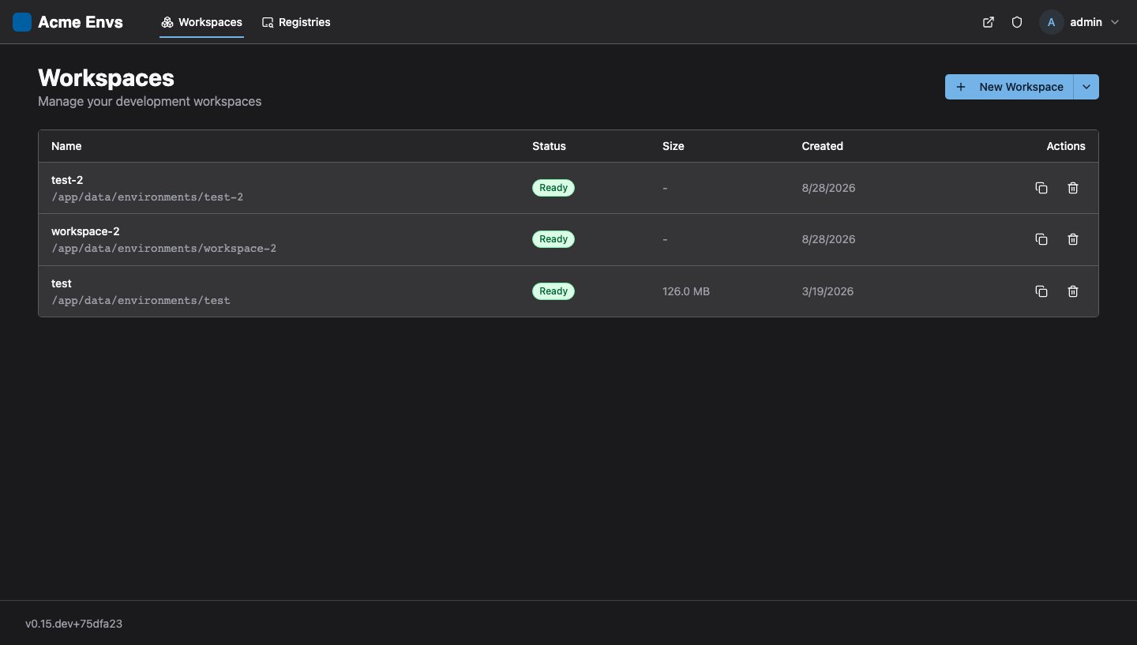Click the Created column header
Image resolution: width=1137 pixels, height=645 pixels.
[x=822, y=146]
